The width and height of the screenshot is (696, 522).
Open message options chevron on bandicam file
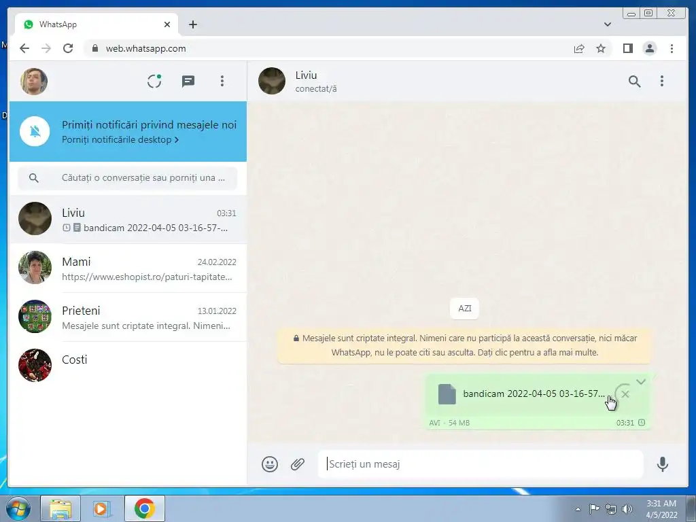[640, 382]
